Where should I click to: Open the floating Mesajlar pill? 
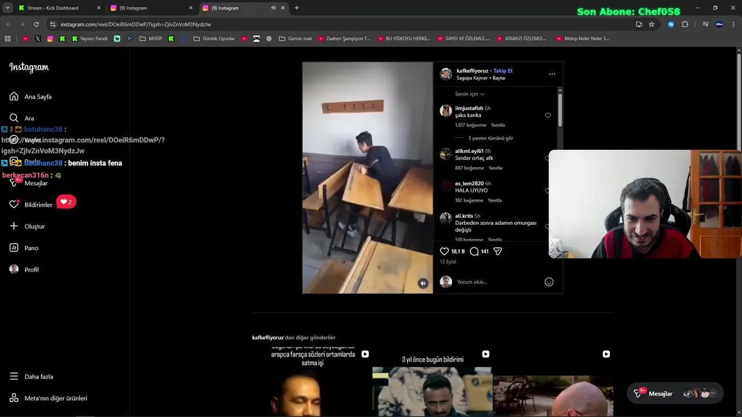tap(675, 393)
